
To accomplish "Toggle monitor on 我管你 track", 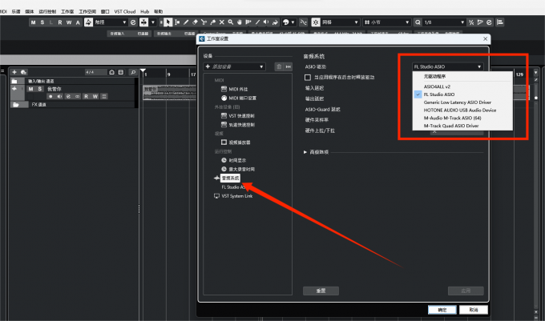I will click(59, 96).
